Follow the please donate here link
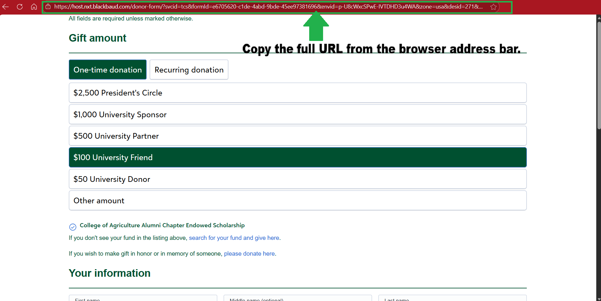The width and height of the screenshot is (601, 301). point(249,254)
